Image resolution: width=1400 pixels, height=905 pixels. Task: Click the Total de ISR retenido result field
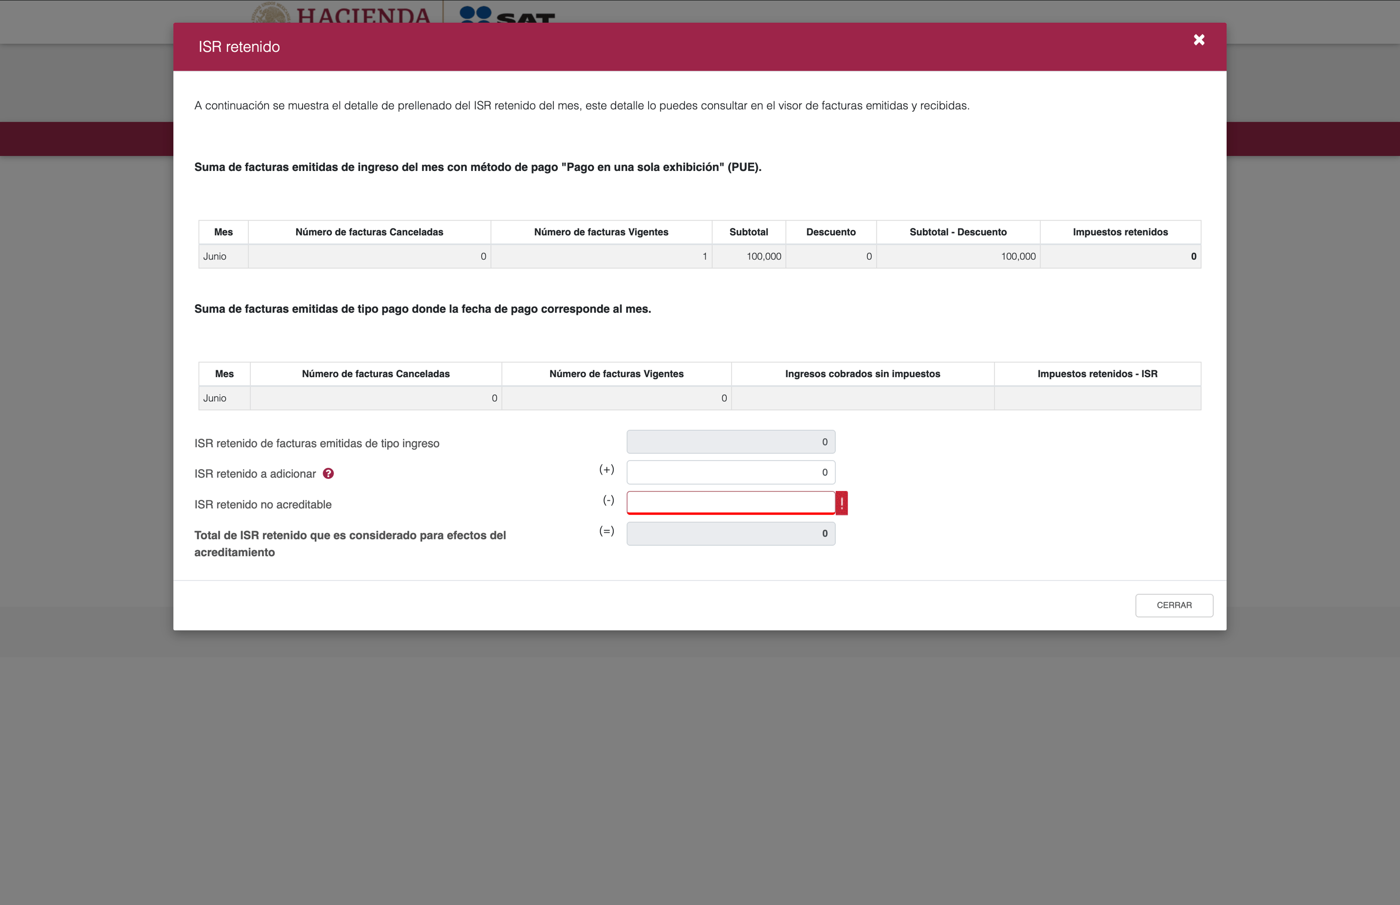tap(730, 533)
